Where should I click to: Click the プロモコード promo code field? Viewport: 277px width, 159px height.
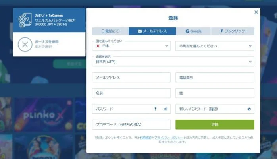click(x=131, y=124)
